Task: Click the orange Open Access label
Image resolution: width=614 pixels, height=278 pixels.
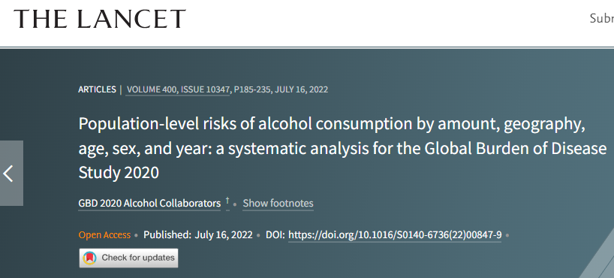Action: (104, 235)
